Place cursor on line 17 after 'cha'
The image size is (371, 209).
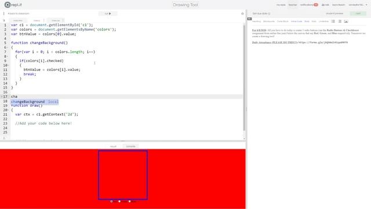click(17, 96)
